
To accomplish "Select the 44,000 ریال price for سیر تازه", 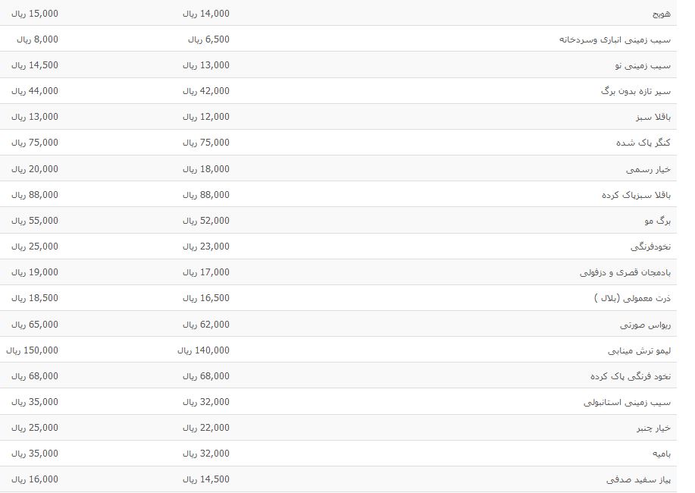I will (35, 91).
